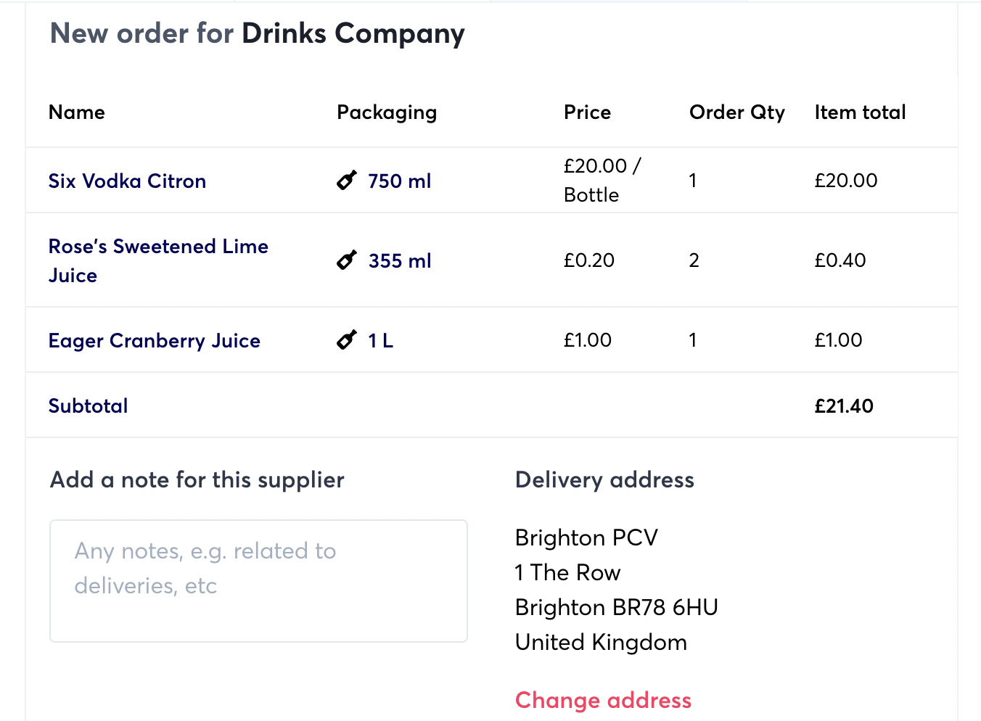The width and height of the screenshot is (981, 721).
Task: Click the 355 ml packaging link
Action: [399, 261]
